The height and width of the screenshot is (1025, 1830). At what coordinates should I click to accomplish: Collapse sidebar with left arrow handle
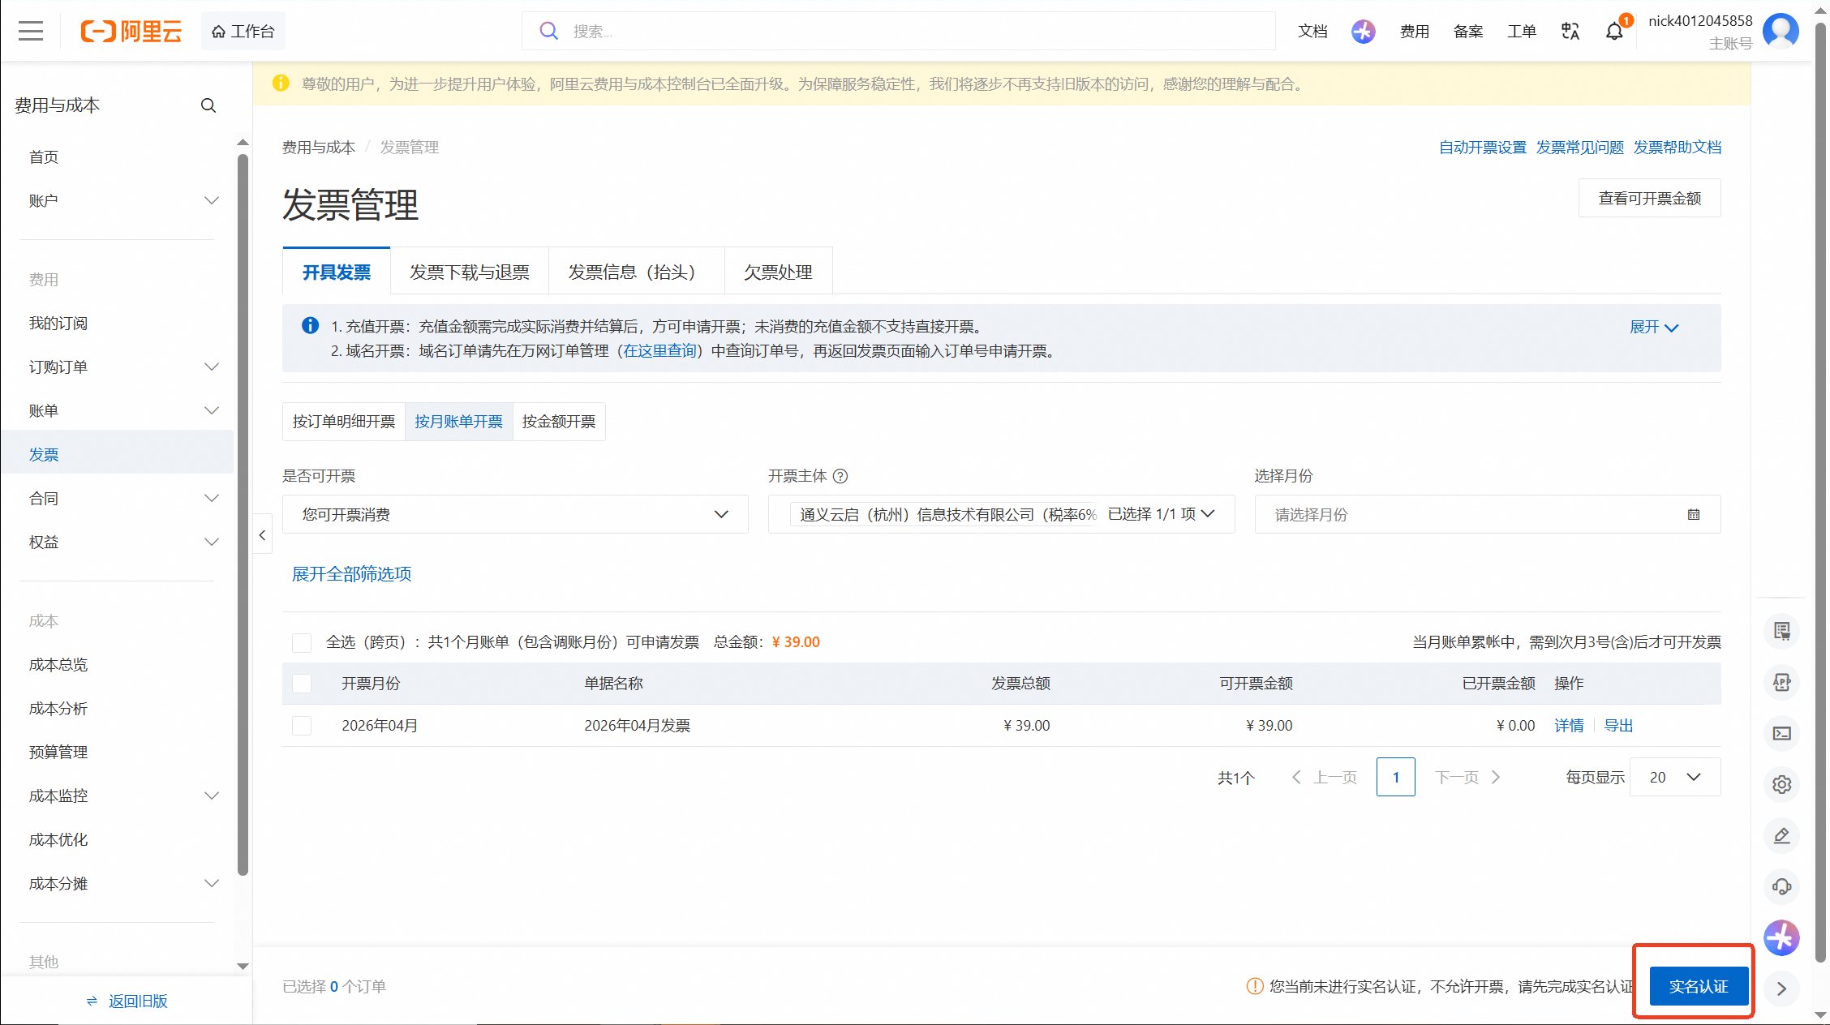point(262,535)
